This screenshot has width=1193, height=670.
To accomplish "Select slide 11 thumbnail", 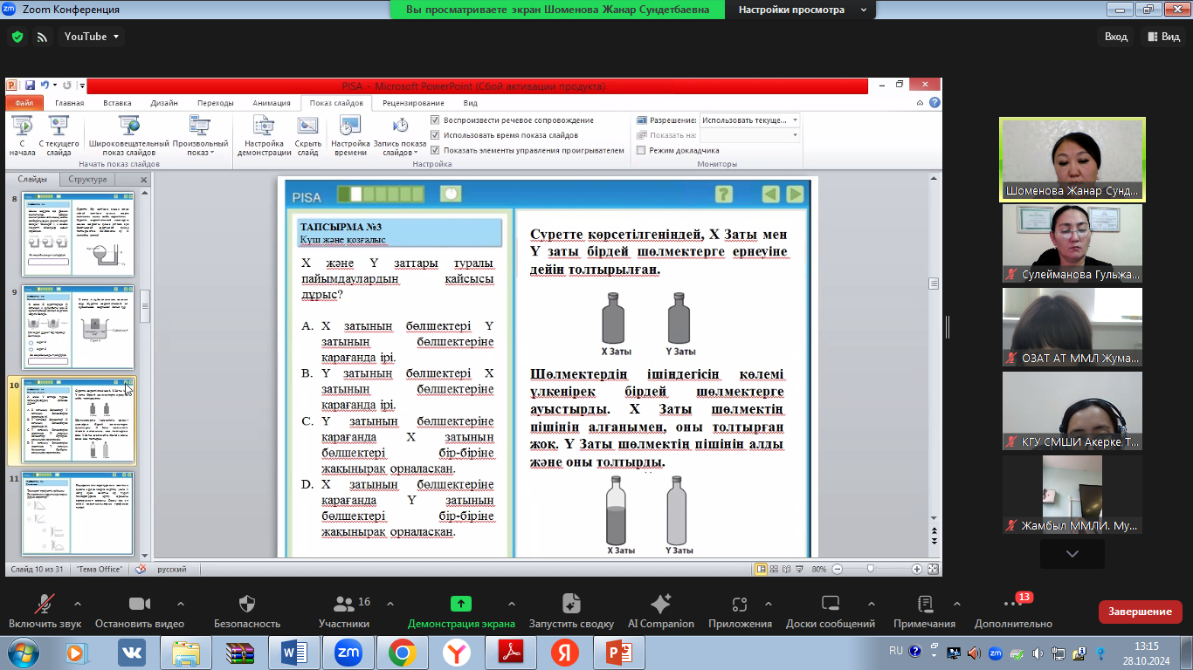I will [x=77, y=513].
